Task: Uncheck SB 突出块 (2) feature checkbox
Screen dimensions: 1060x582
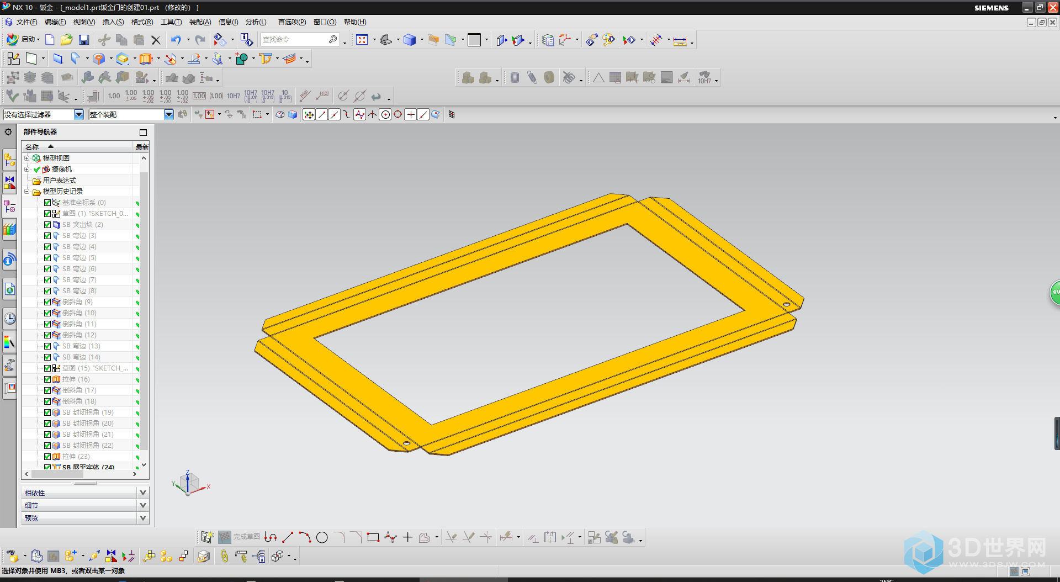Action: tap(47, 225)
